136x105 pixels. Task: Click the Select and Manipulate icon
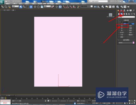57,7
